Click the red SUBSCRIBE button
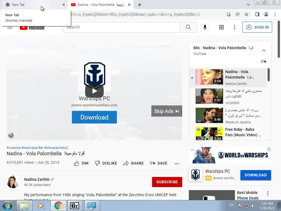The width and height of the screenshot is (281, 211). (167, 182)
